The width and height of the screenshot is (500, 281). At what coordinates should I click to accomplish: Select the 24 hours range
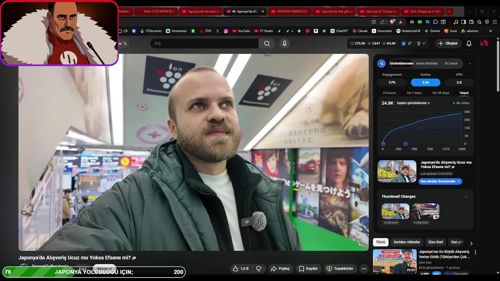(389, 93)
